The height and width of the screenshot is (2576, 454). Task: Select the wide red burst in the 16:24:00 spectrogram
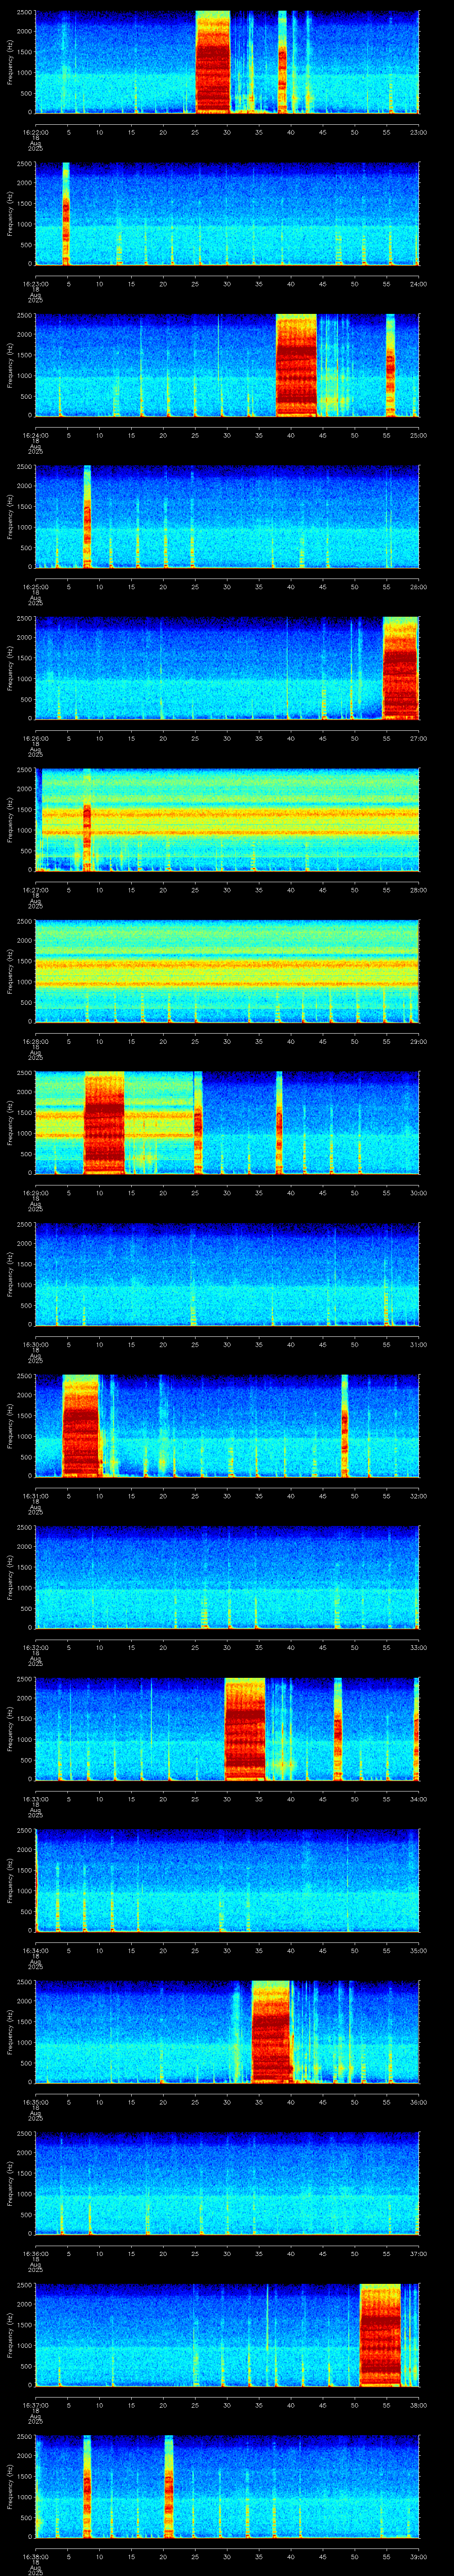pyautogui.click(x=296, y=365)
